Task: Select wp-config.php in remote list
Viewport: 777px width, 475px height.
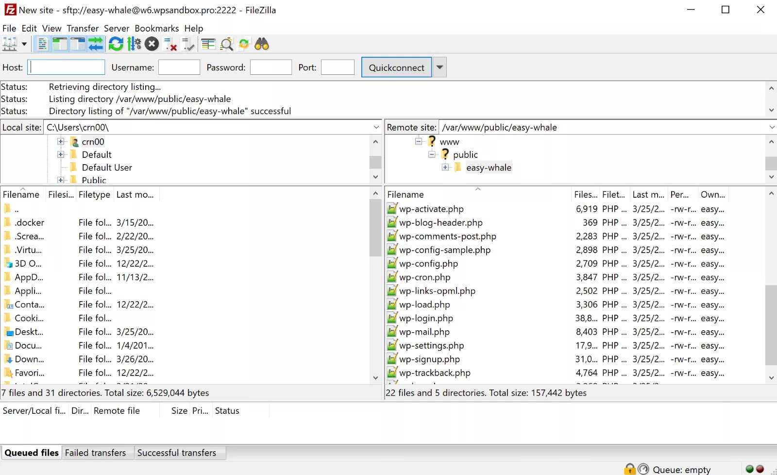Action: click(x=428, y=264)
